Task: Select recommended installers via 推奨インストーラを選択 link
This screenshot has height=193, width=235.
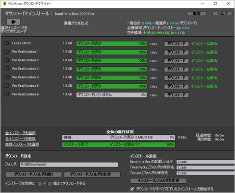Action: click(22, 144)
